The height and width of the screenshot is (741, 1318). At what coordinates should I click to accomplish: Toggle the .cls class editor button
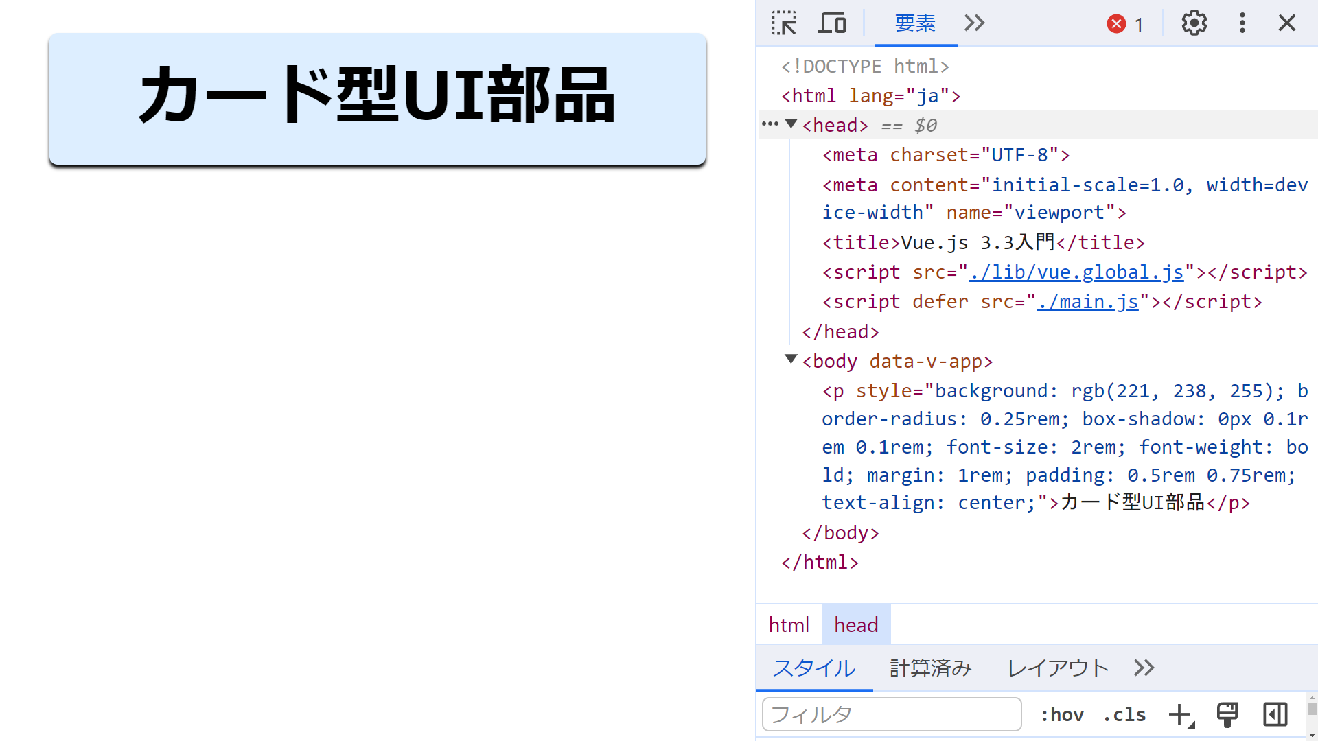1124,715
